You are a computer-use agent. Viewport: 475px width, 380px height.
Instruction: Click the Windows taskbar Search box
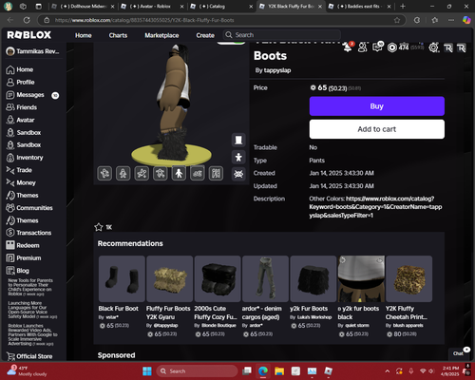[197, 371]
